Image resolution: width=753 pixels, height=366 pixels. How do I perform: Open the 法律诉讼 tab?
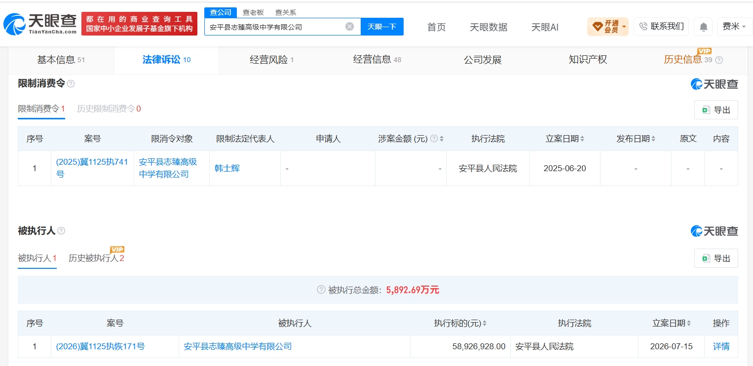pyautogui.click(x=166, y=60)
